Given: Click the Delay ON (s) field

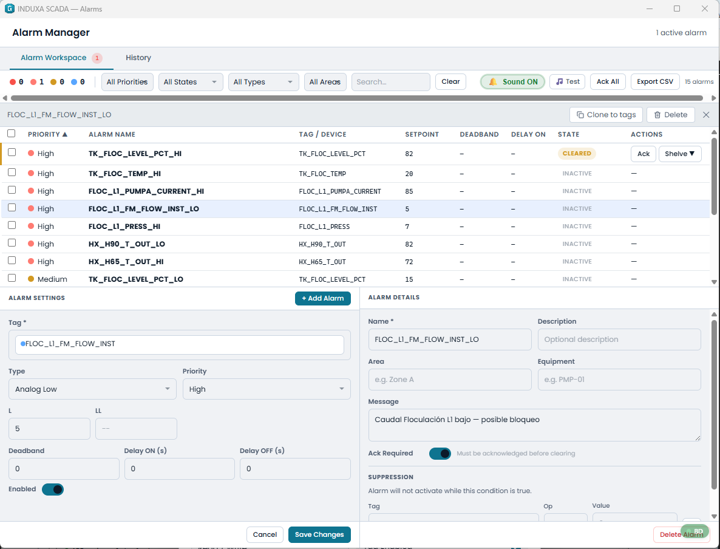Looking at the screenshot, I should (180, 469).
